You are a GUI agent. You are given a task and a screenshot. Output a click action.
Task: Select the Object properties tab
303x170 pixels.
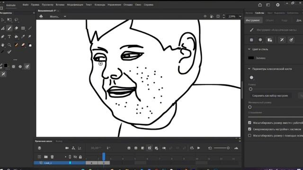270,20
